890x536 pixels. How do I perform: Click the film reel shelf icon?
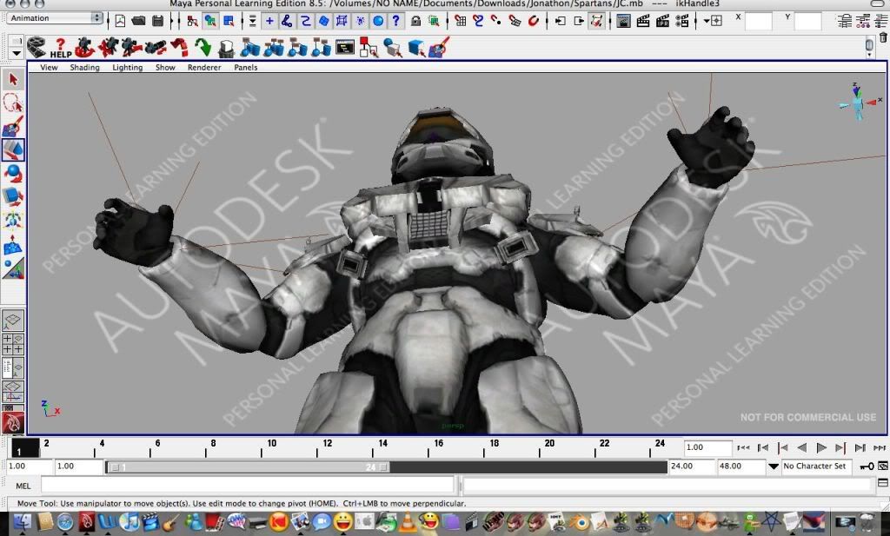click(36, 47)
